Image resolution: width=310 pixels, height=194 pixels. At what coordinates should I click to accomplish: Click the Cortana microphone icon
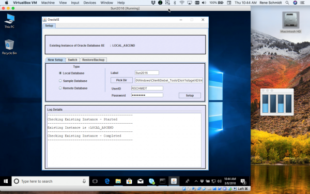point(84,181)
